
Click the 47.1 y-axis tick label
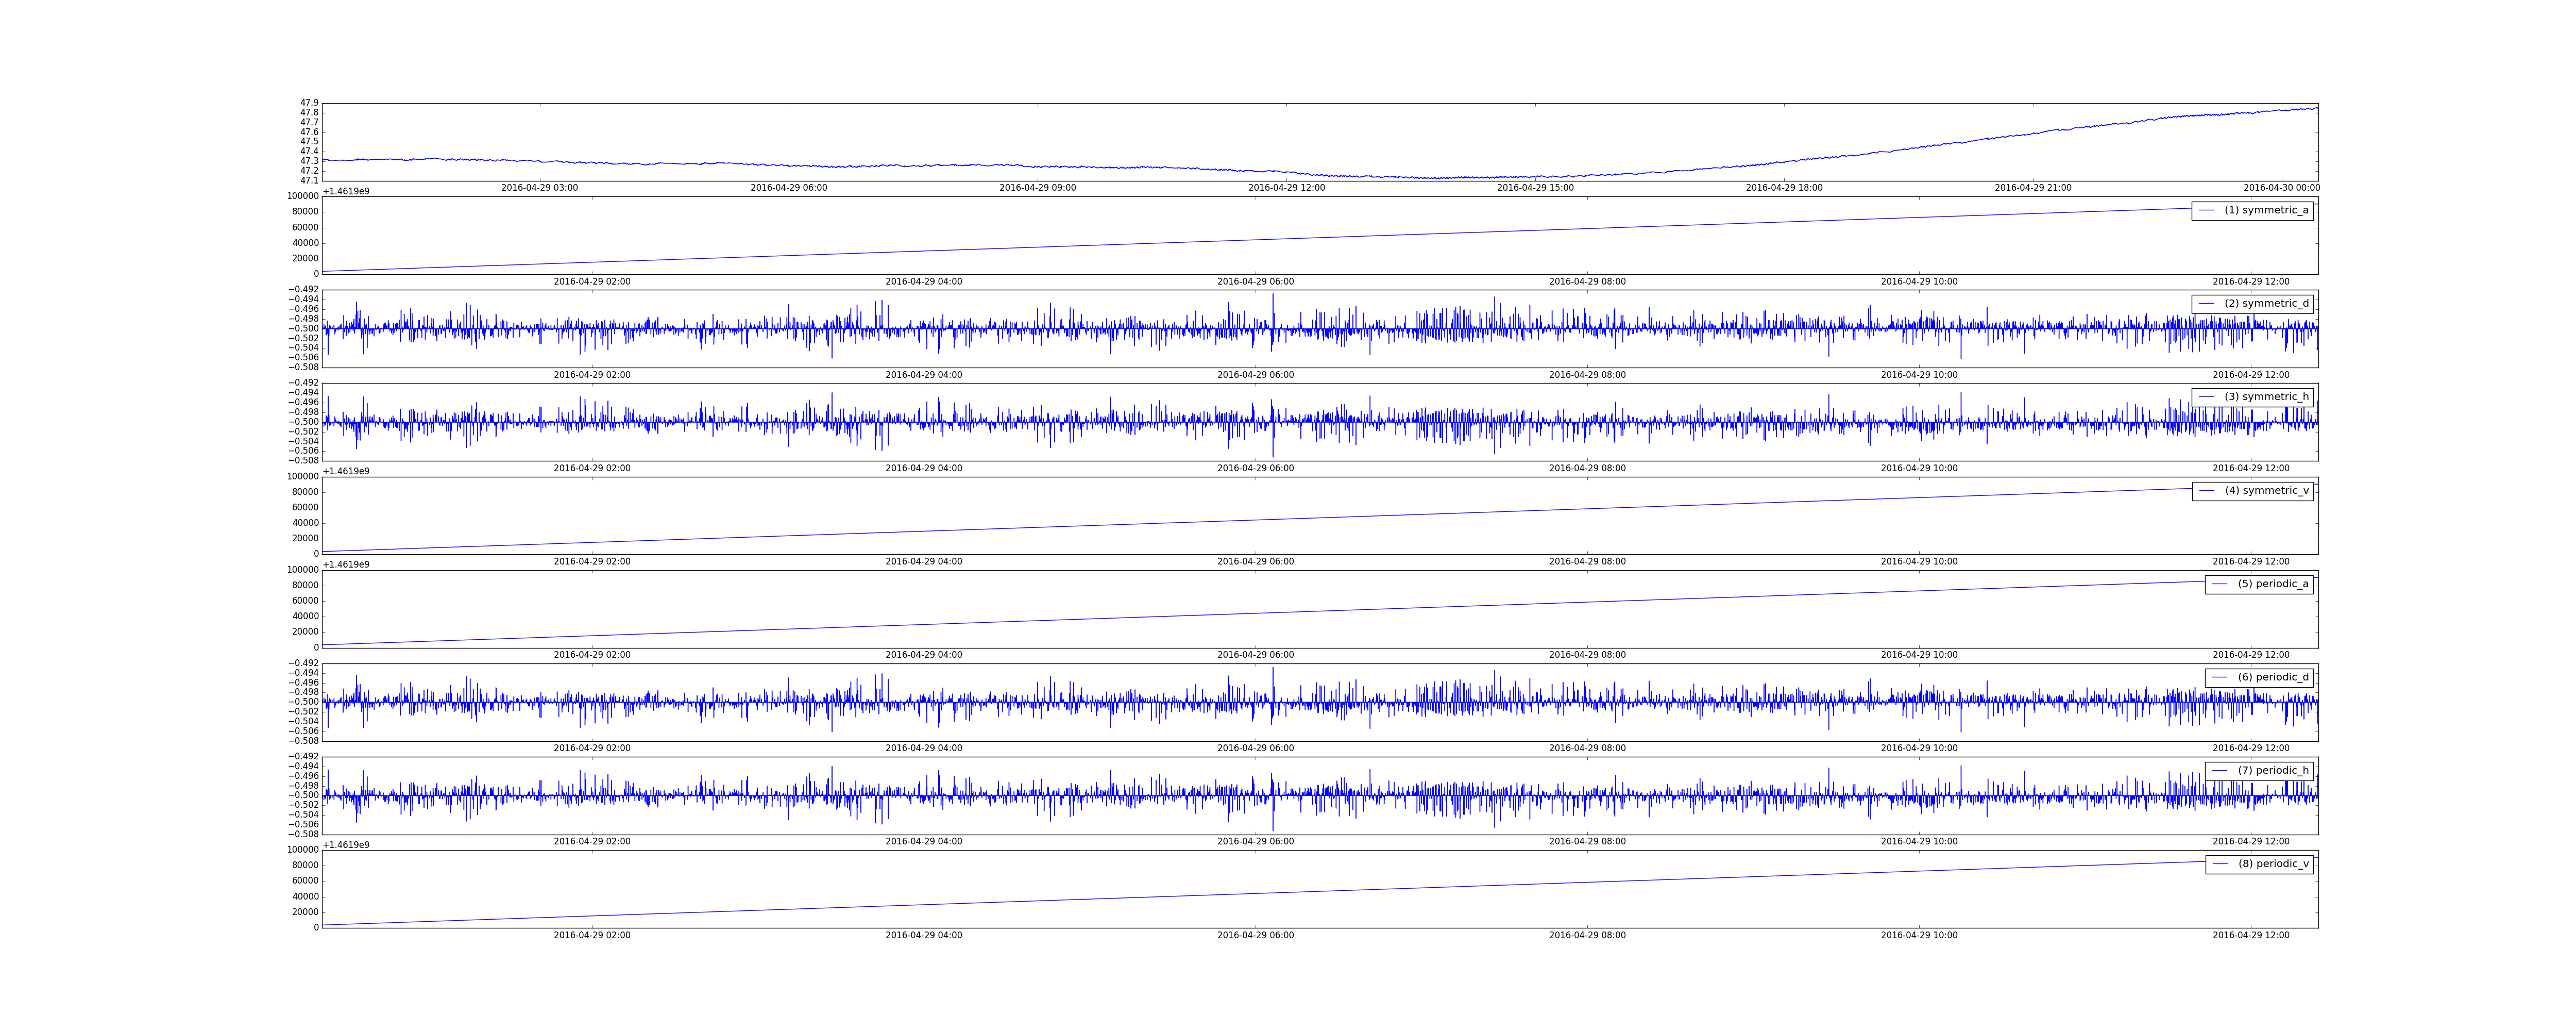(x=309, y=180)
